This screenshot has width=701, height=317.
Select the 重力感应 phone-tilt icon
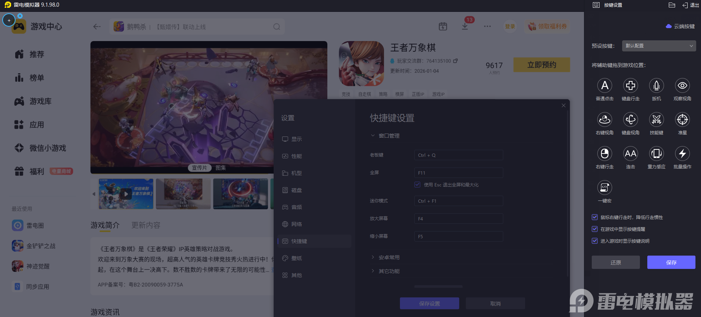click(657, 154)
